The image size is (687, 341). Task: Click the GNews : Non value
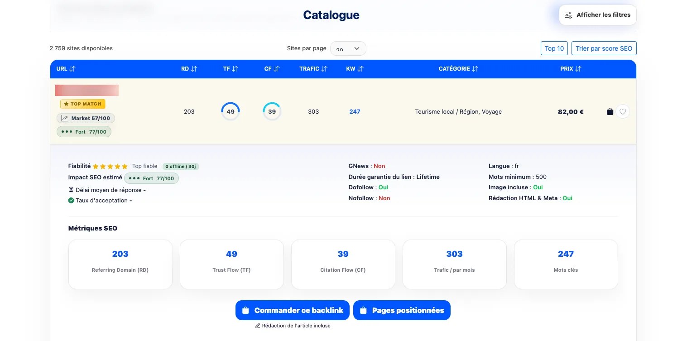coord(379,166)
